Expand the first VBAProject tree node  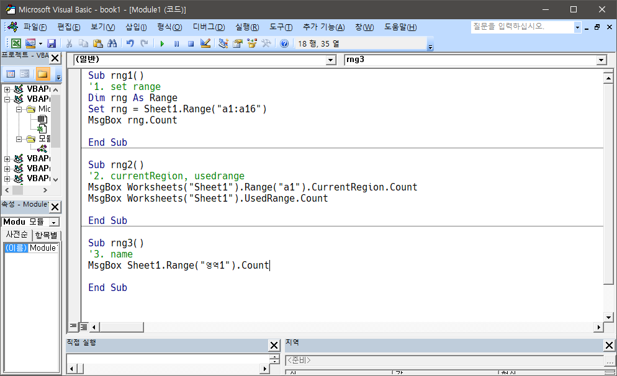pyautogui.click(x=7, y=89)
